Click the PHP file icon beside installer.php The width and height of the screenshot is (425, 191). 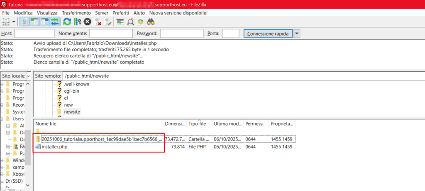[x=38, y=147]
